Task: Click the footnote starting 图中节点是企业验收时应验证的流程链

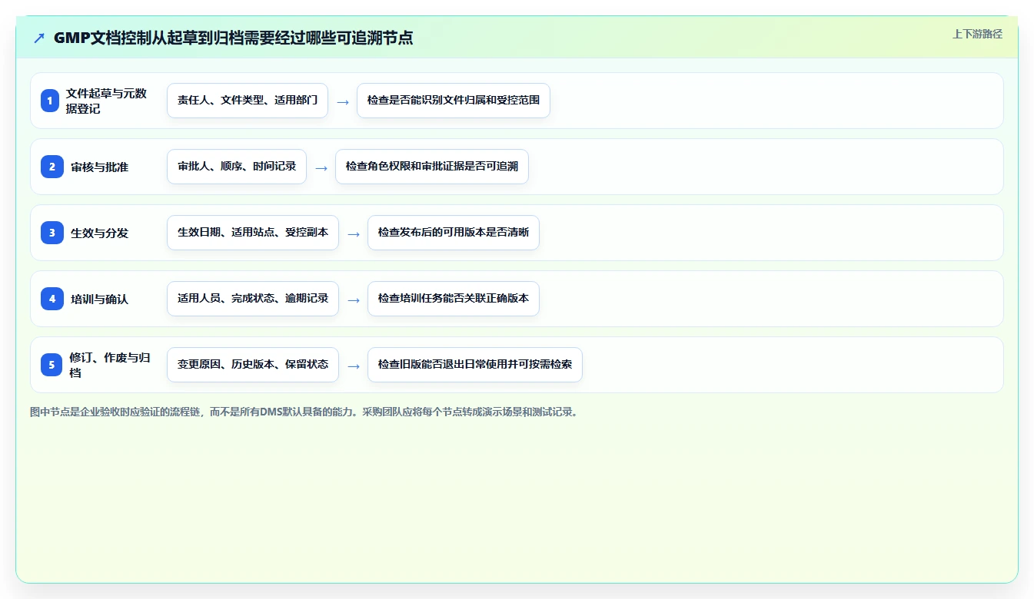Action: [x=304, y=412]
